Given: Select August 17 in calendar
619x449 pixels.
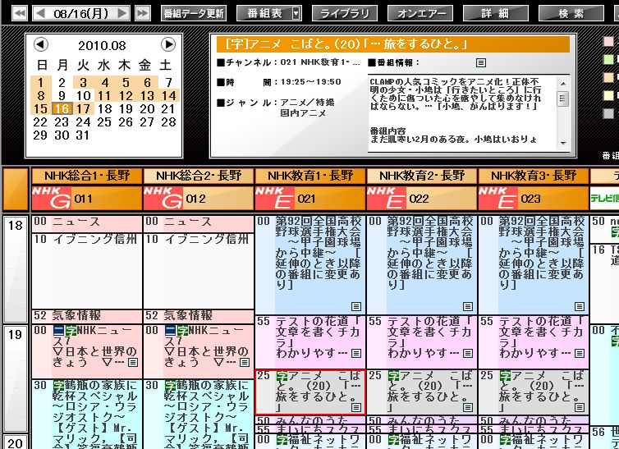Looking at the screenshot, I should coord(83,109).
